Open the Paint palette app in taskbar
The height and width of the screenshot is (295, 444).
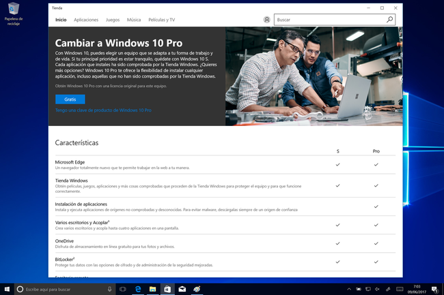(197, 289)
